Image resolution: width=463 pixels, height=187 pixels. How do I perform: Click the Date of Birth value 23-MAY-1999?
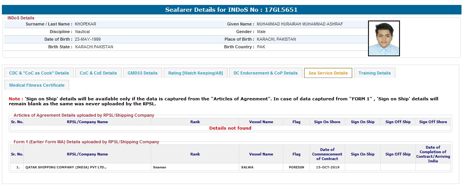(88, 39)
